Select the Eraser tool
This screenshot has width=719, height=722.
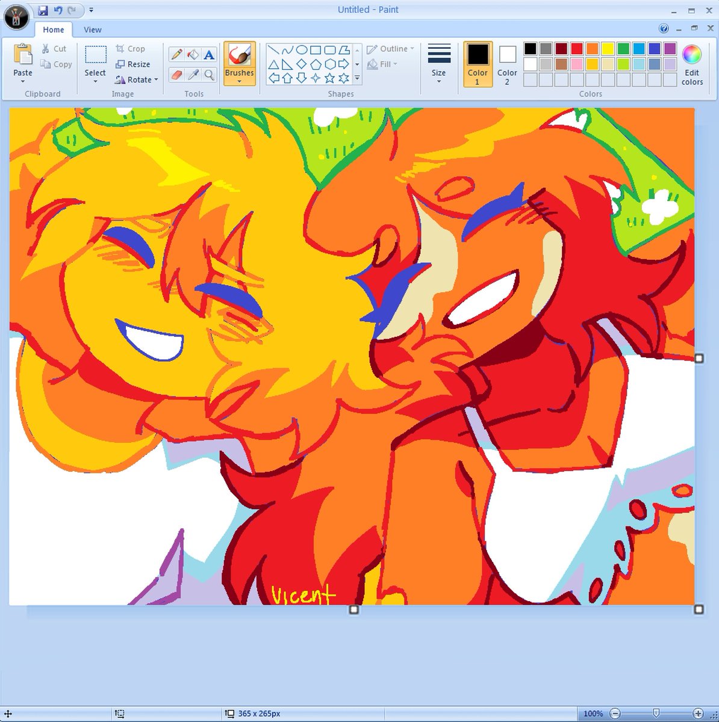pos(176,75)
